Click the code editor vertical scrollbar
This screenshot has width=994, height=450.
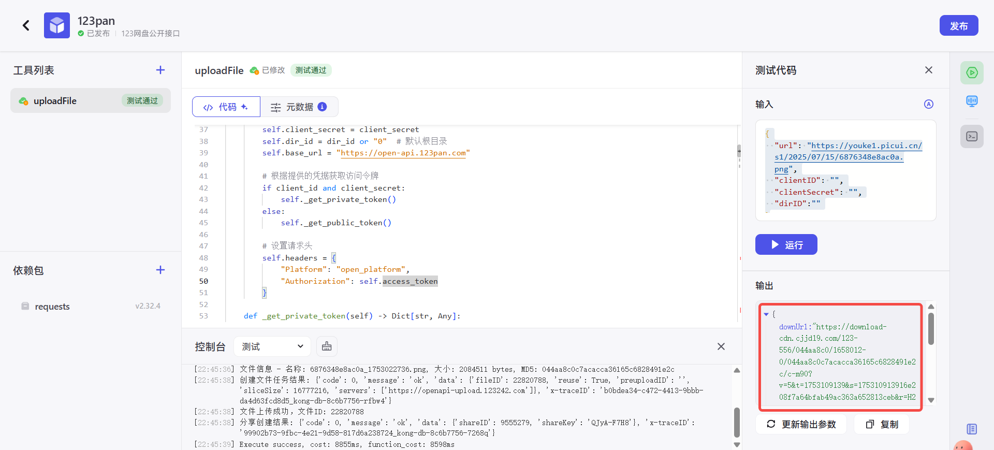point(739,151)
